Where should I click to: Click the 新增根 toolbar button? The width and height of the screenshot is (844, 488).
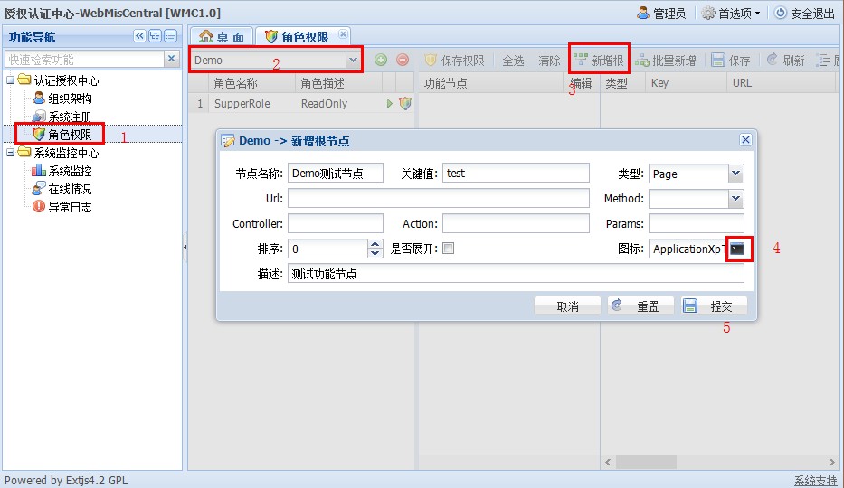599,61
